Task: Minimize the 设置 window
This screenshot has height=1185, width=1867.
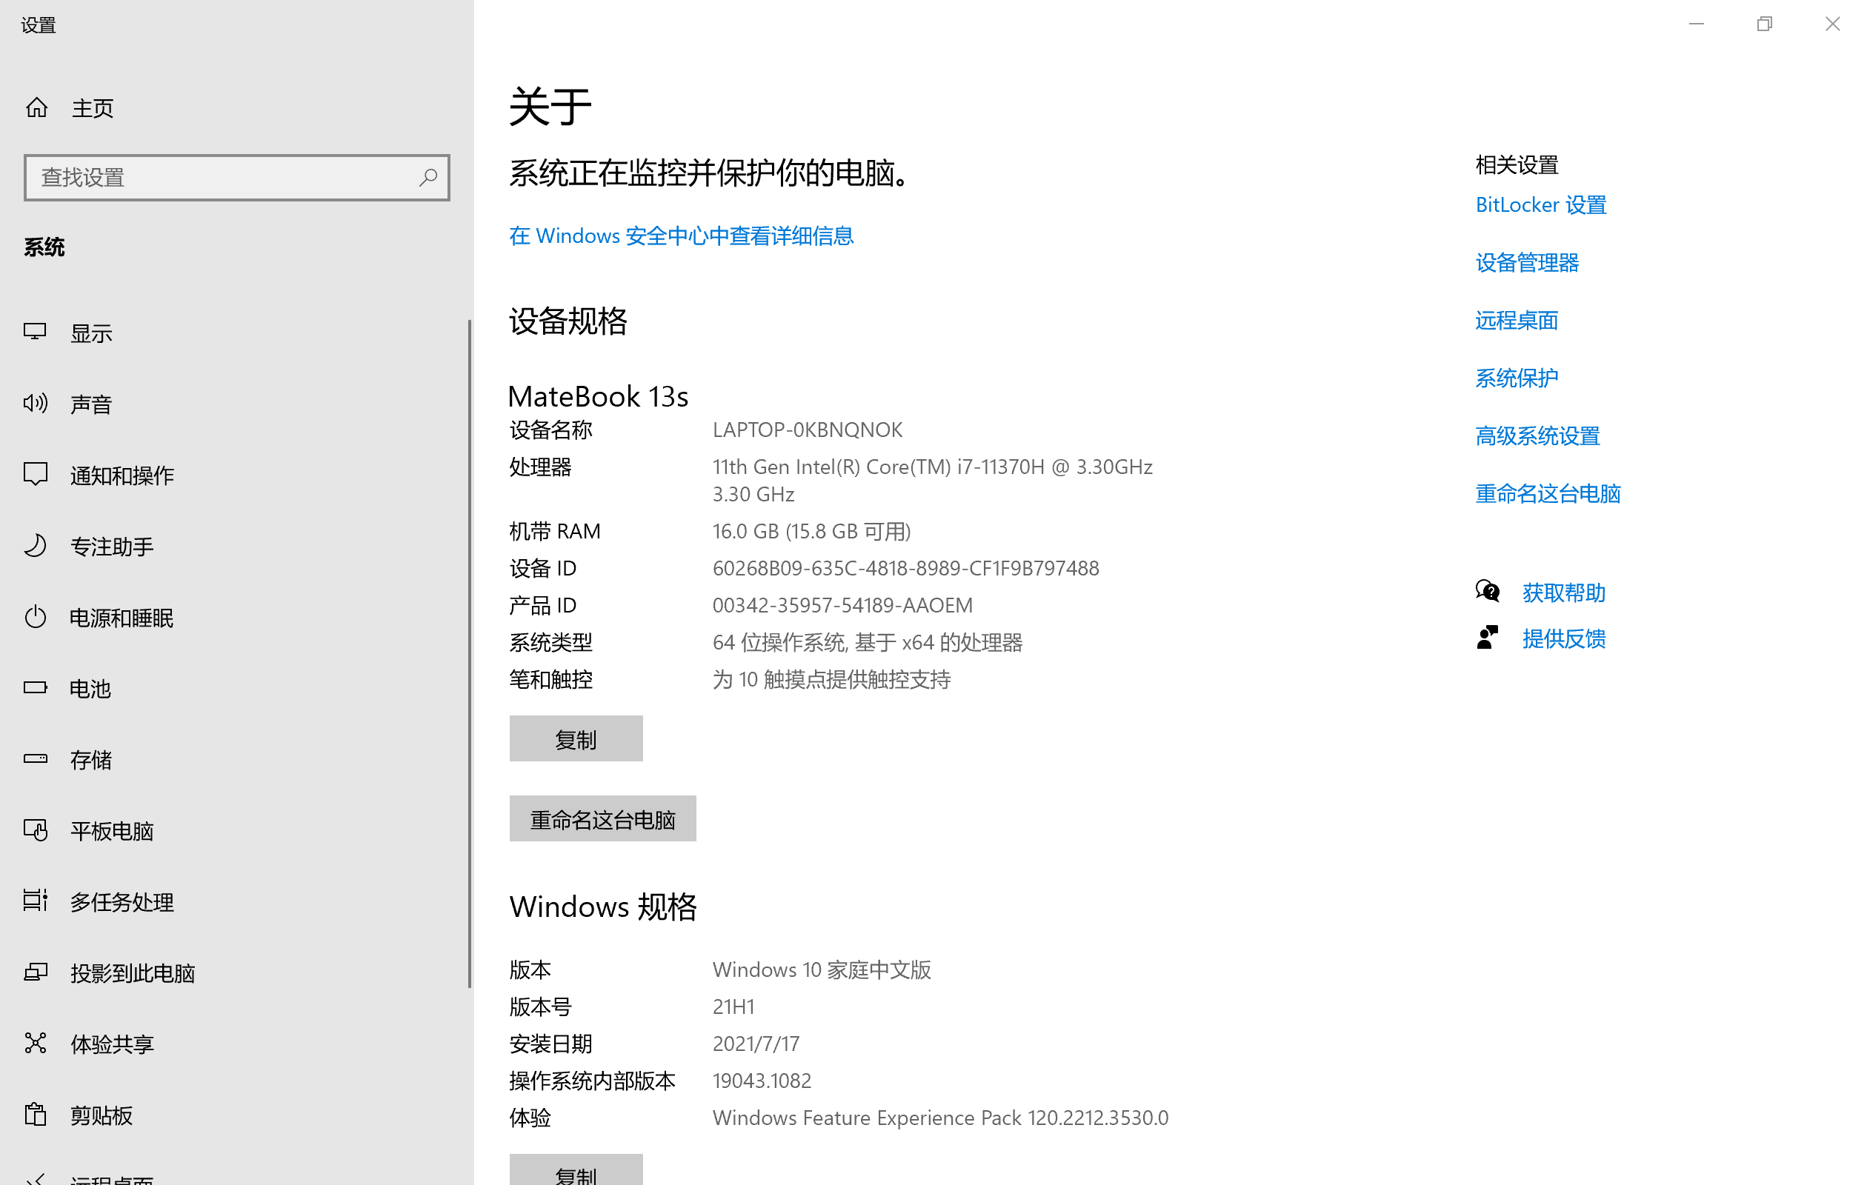Action: (x=1696, y=24)
